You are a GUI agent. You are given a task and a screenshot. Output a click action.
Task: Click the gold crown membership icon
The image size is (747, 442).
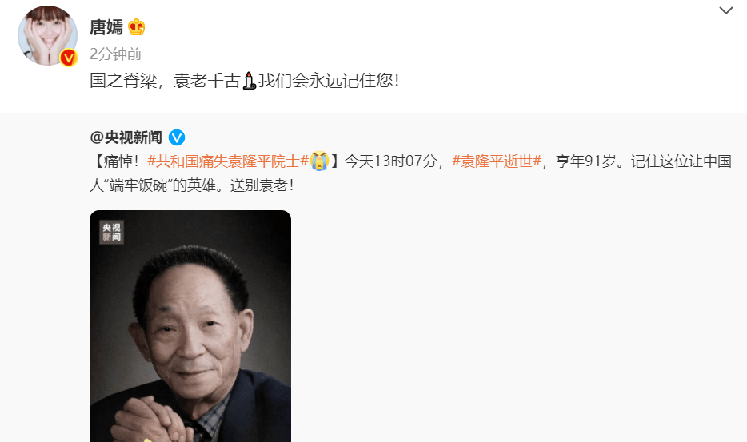tap(136, 27)
